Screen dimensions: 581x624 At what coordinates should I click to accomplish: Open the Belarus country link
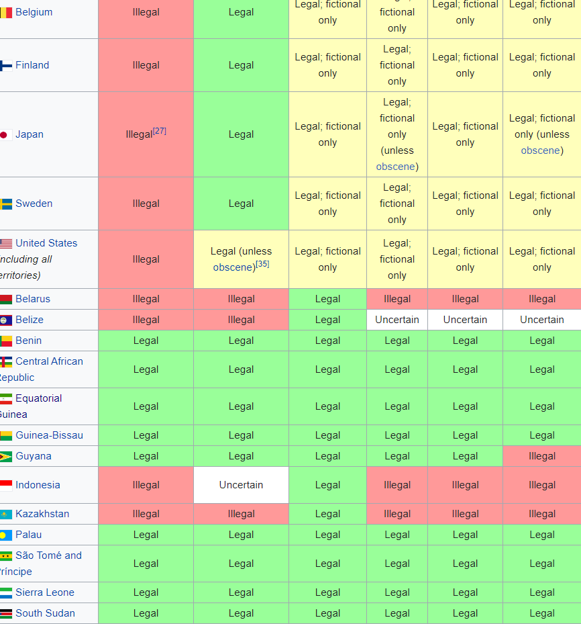[33, 299]
